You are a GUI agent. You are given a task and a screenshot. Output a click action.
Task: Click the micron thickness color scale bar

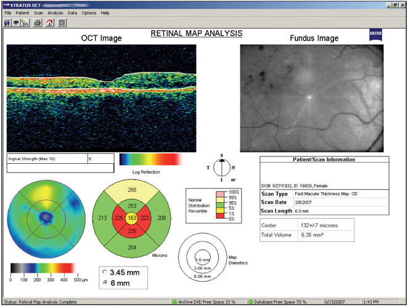pyautogui.click(x=43, y=268)
